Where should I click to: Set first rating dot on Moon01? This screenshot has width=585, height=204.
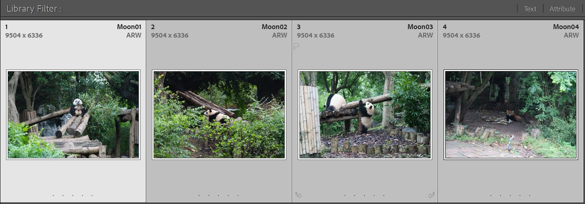(x=53, y=196)
